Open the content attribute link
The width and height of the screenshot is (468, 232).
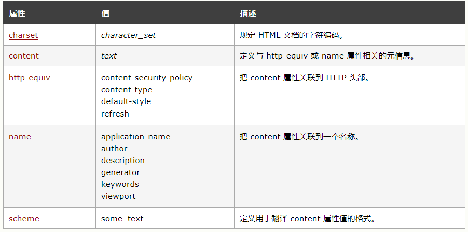(24, 56)
